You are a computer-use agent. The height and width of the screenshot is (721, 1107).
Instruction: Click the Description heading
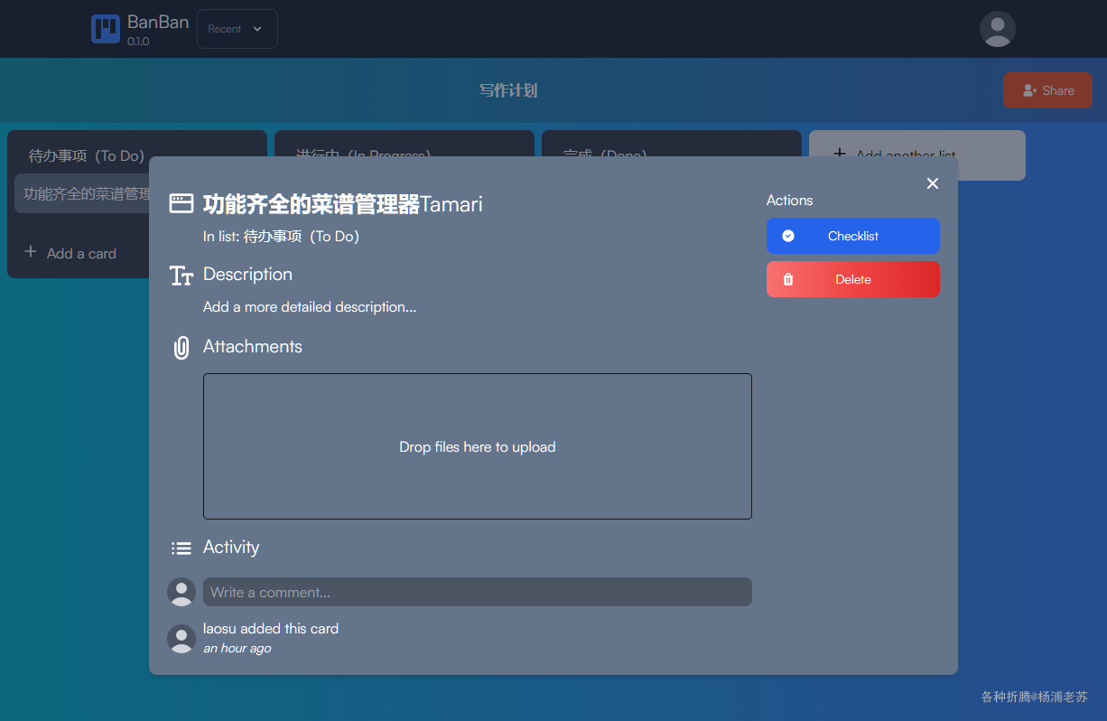[x=247, y=275]
